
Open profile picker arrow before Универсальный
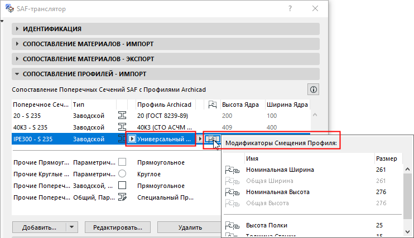[132, 139]
